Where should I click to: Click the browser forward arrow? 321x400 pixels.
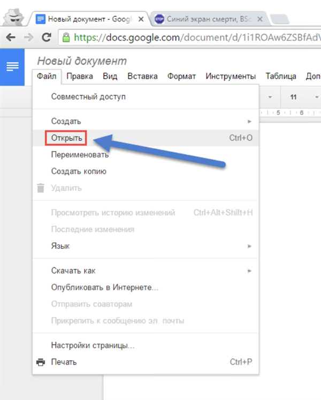[x=28, y=37]
